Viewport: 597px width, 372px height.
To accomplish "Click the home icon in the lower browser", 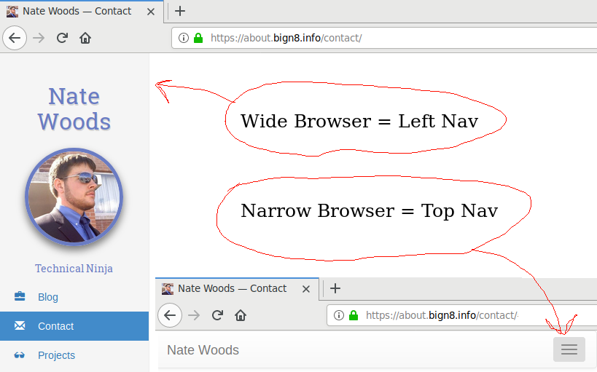I will (x=241, y=315).
